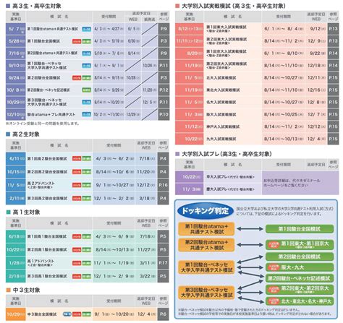Select the "9/10" date cell
The width and height of the screenshot is (343, 323).
(x=15, y=66)
